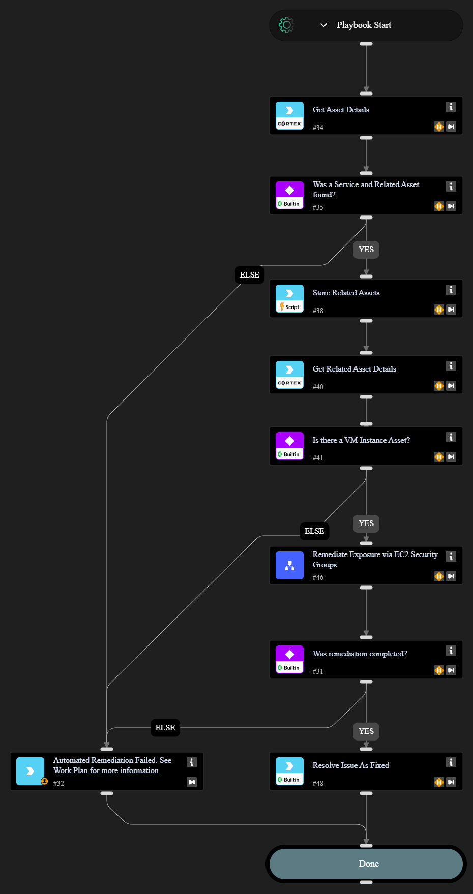This screenshot has height=894, width=473.
Task: Click the YES label below task #35
Action: [x=366, y=250]
